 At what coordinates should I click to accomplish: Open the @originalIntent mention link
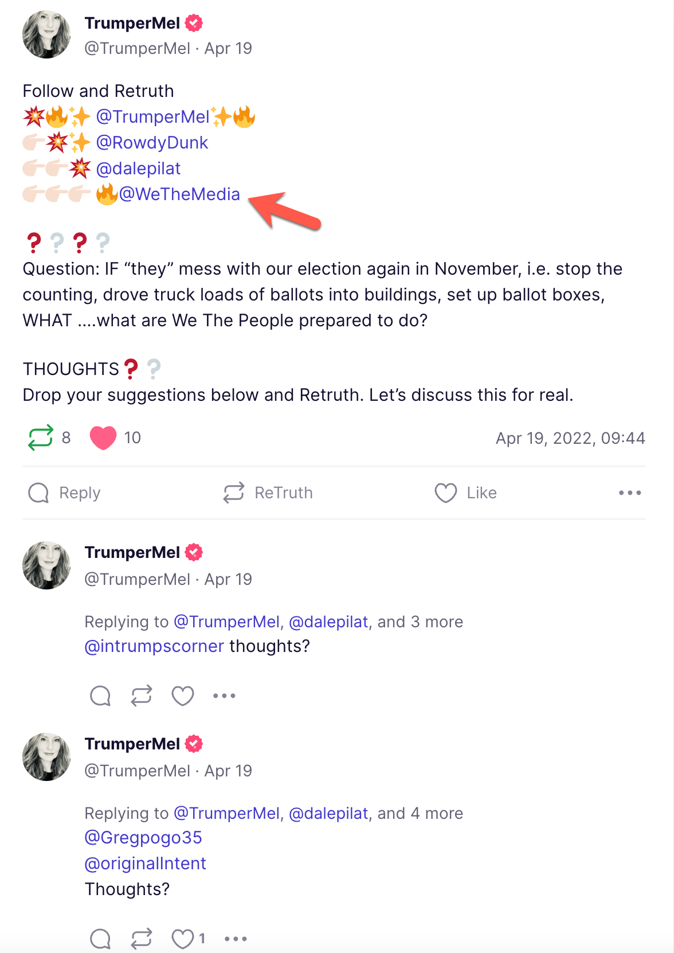[145, 864]
